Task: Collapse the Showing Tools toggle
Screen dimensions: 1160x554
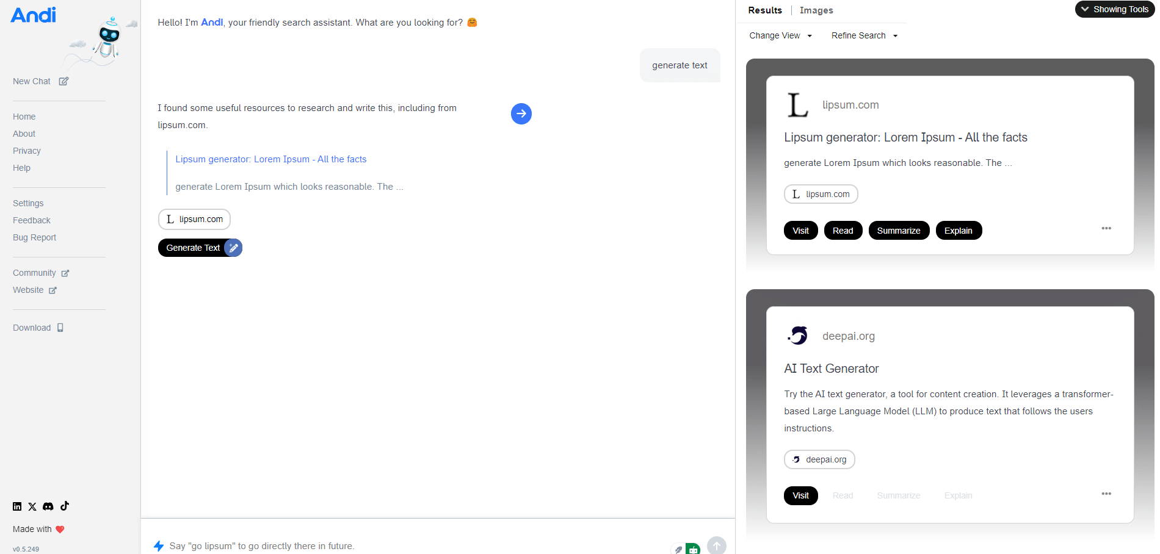Action: coord(1114,9)
